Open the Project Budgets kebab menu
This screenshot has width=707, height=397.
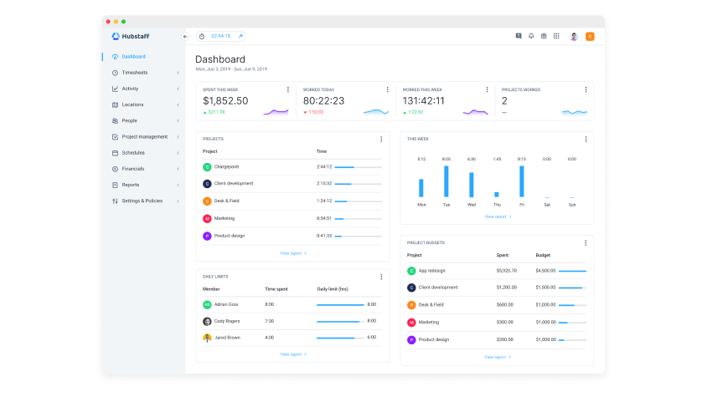click(586, 242)
